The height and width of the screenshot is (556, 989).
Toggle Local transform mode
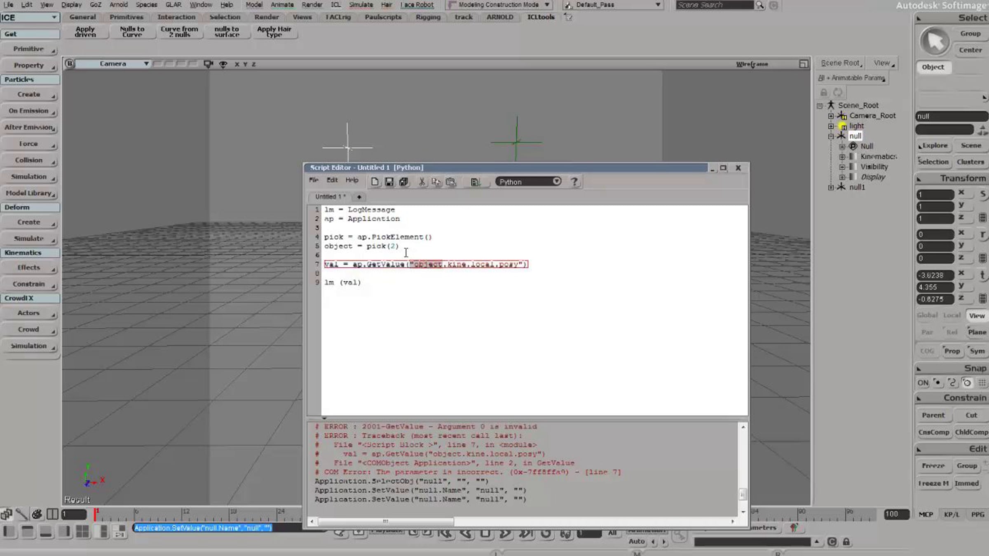tap(952, 315)
